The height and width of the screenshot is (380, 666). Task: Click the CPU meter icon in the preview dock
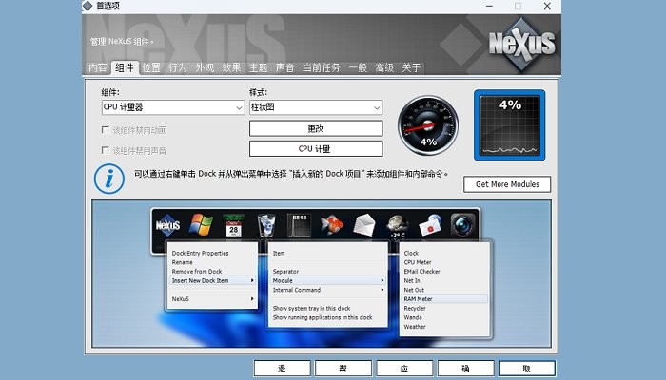[x=299, y=225]
